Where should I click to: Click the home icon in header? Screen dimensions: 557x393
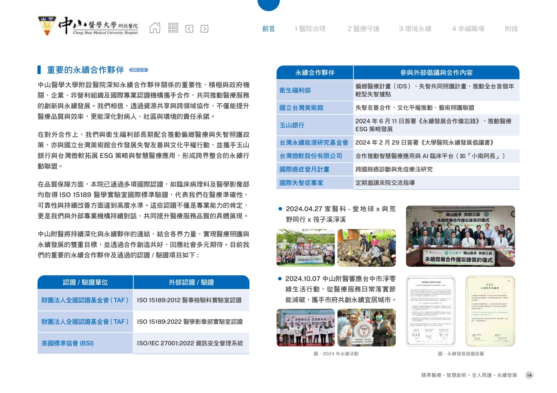click(155, 28)
